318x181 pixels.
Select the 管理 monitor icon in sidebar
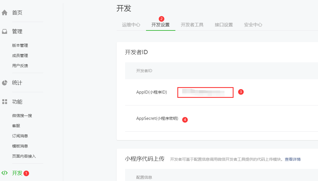pos(4,31)
